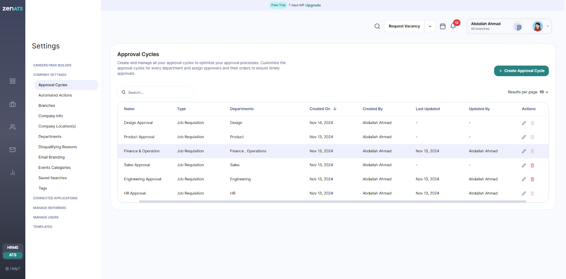Delete the Finance & Operation cycle
Screen dimensions: 566x279
click(532, 151)
